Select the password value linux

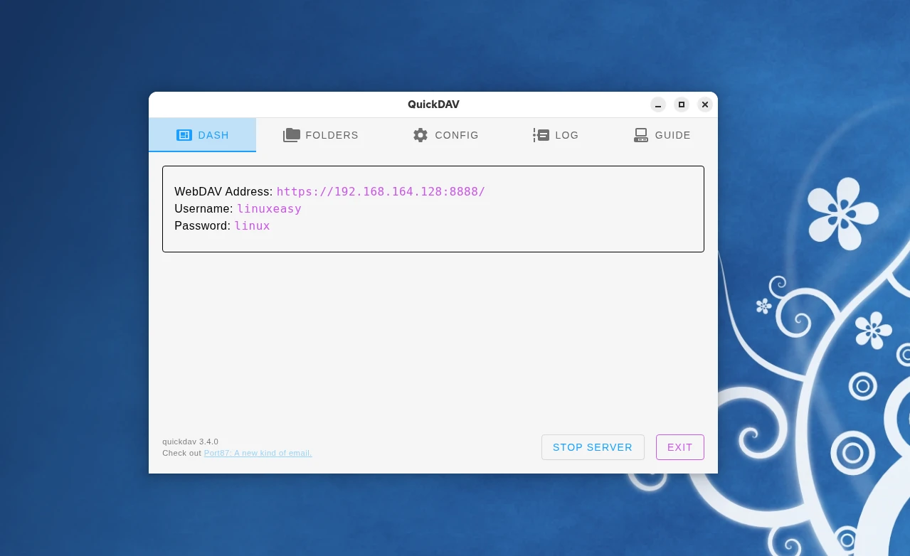(x=252, y=225)
